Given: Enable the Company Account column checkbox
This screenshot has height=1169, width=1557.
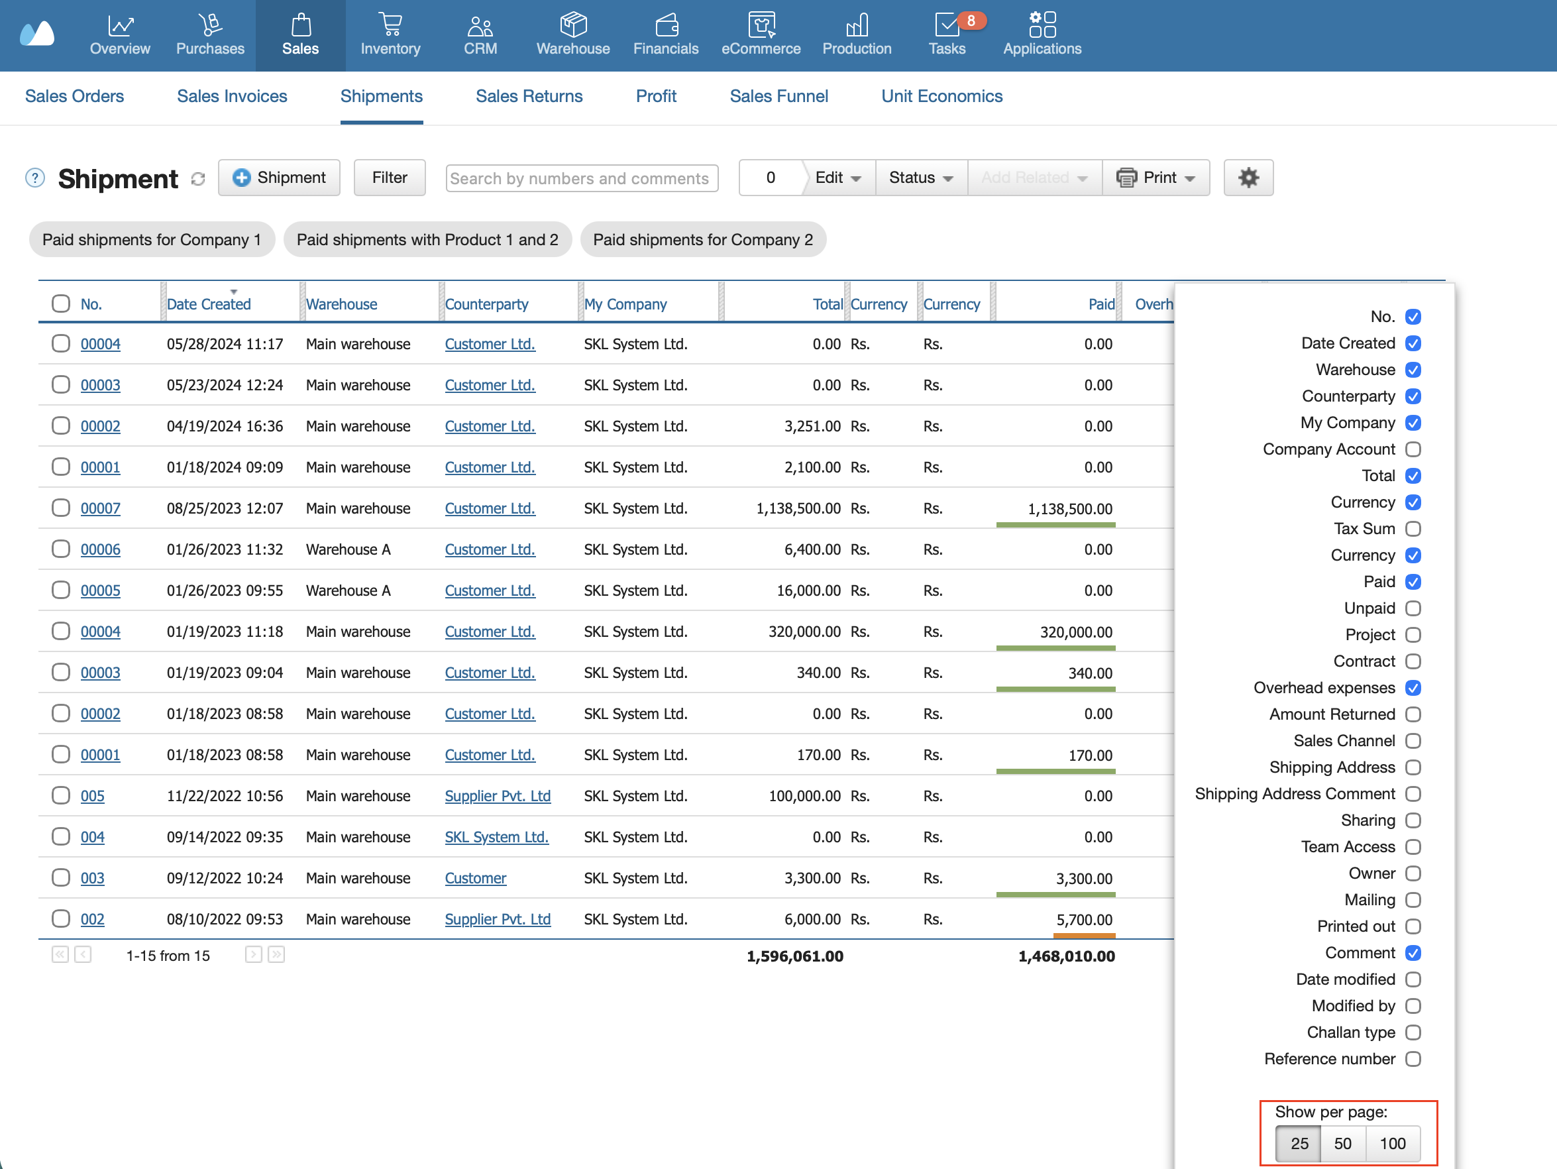Looking at the screenshot, I should click(x=1413, y=449).
